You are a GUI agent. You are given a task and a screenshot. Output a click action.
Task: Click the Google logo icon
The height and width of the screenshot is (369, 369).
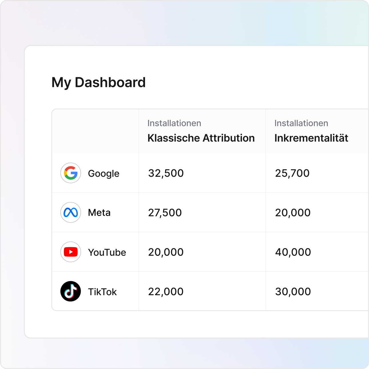point(71,173)
